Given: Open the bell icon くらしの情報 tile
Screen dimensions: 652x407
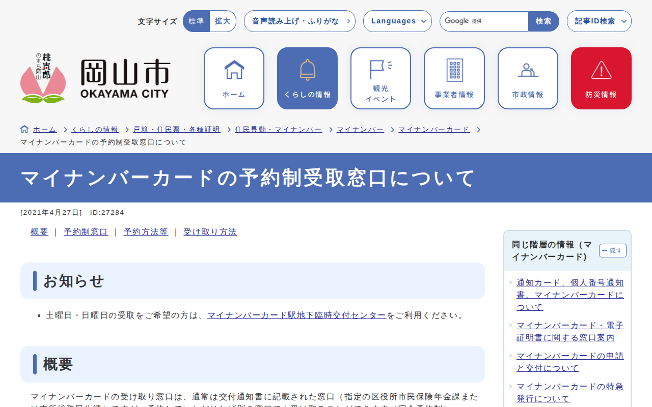Looking at the screenshot, I should tap(307, 78).
